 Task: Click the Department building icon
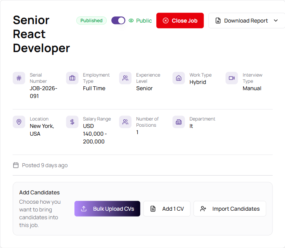pyautogui.click(x=179, y=122)
